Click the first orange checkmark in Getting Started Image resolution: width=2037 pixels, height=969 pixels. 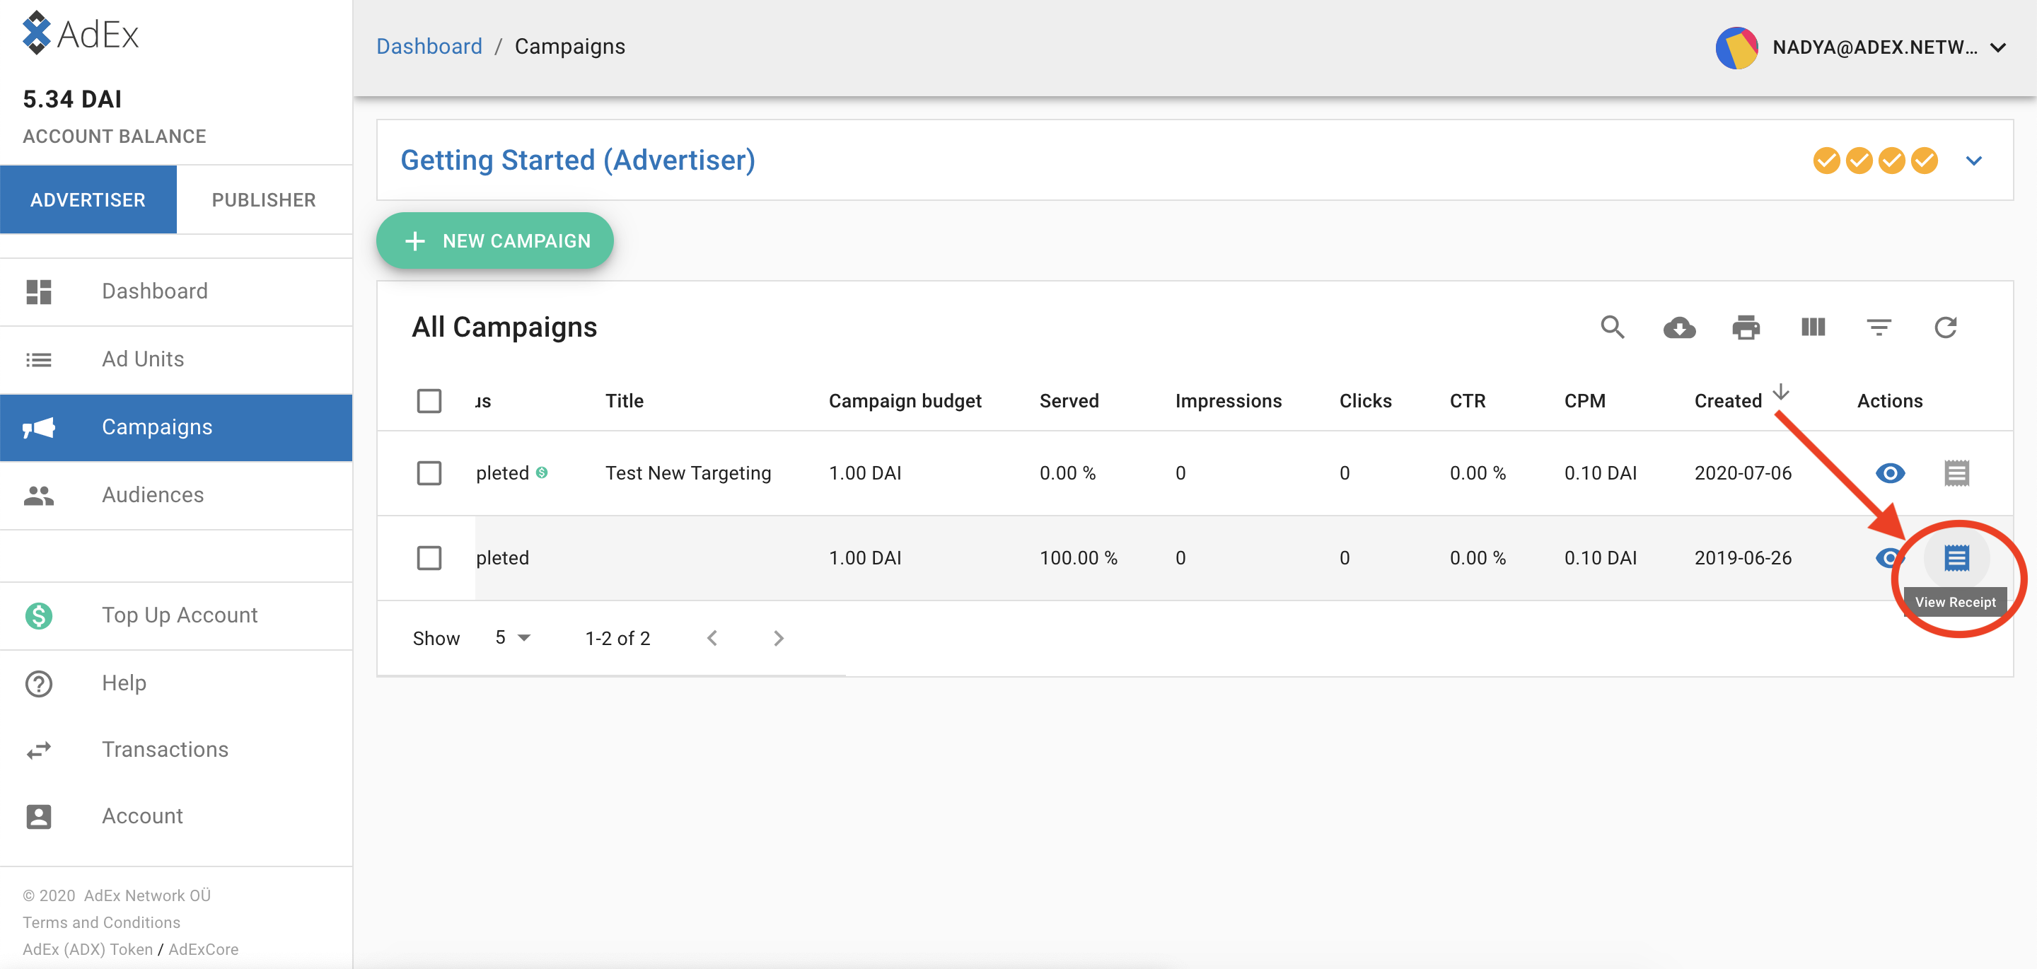point(1826,161)
